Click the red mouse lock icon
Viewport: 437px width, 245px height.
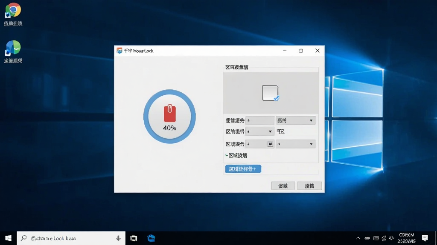coord(170,113)
